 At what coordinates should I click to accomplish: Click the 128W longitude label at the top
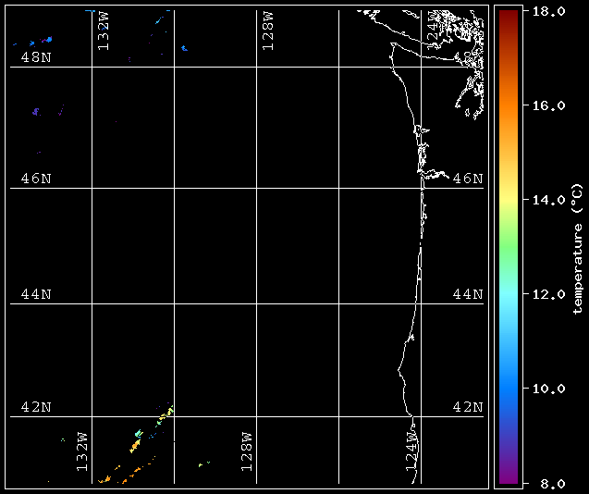(267, 31)
